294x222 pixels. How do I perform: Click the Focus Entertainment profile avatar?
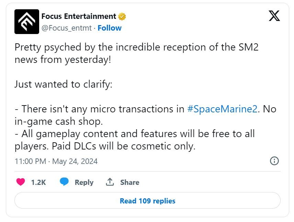pyautogui.click(x=27, y=22)
